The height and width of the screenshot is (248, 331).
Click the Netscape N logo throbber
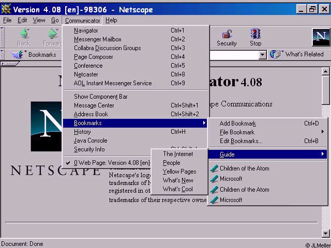coord(321,37)
